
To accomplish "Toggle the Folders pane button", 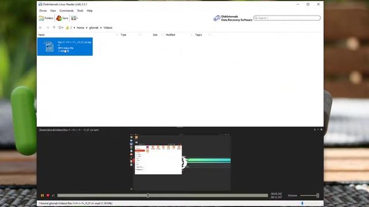I will (x=46, y=18).
